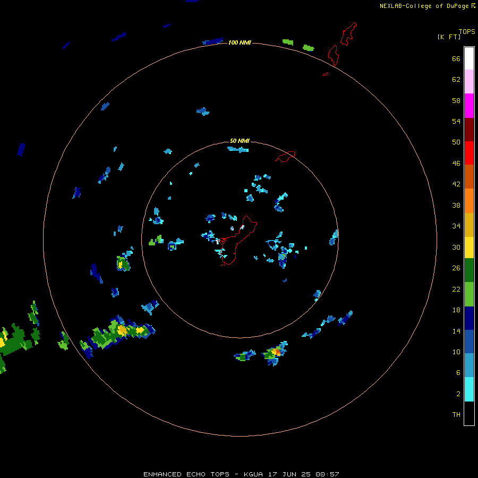Click the bright red legend swatch
Screen dimensions: 478x478
(469, 153)
